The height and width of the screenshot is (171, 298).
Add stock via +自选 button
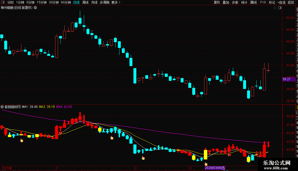[x=281, y=2]
